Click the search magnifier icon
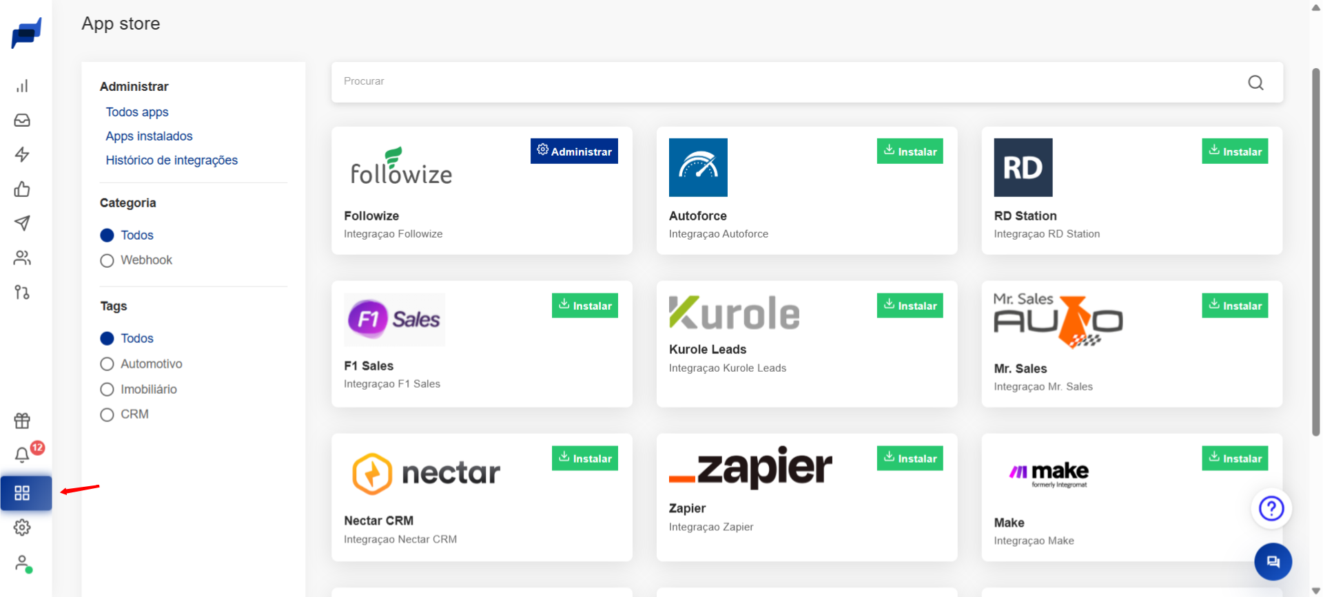This screenshot has height=597, width=1323. pyautogui.click(x=1255, y=83)
